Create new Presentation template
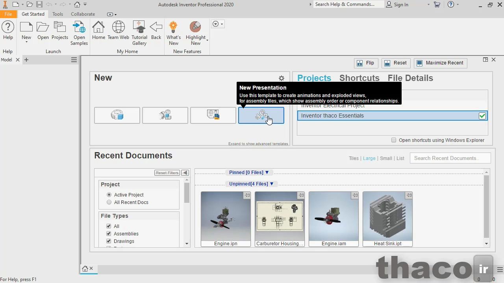This screenshot has height=283, width=504. point(261,116)
